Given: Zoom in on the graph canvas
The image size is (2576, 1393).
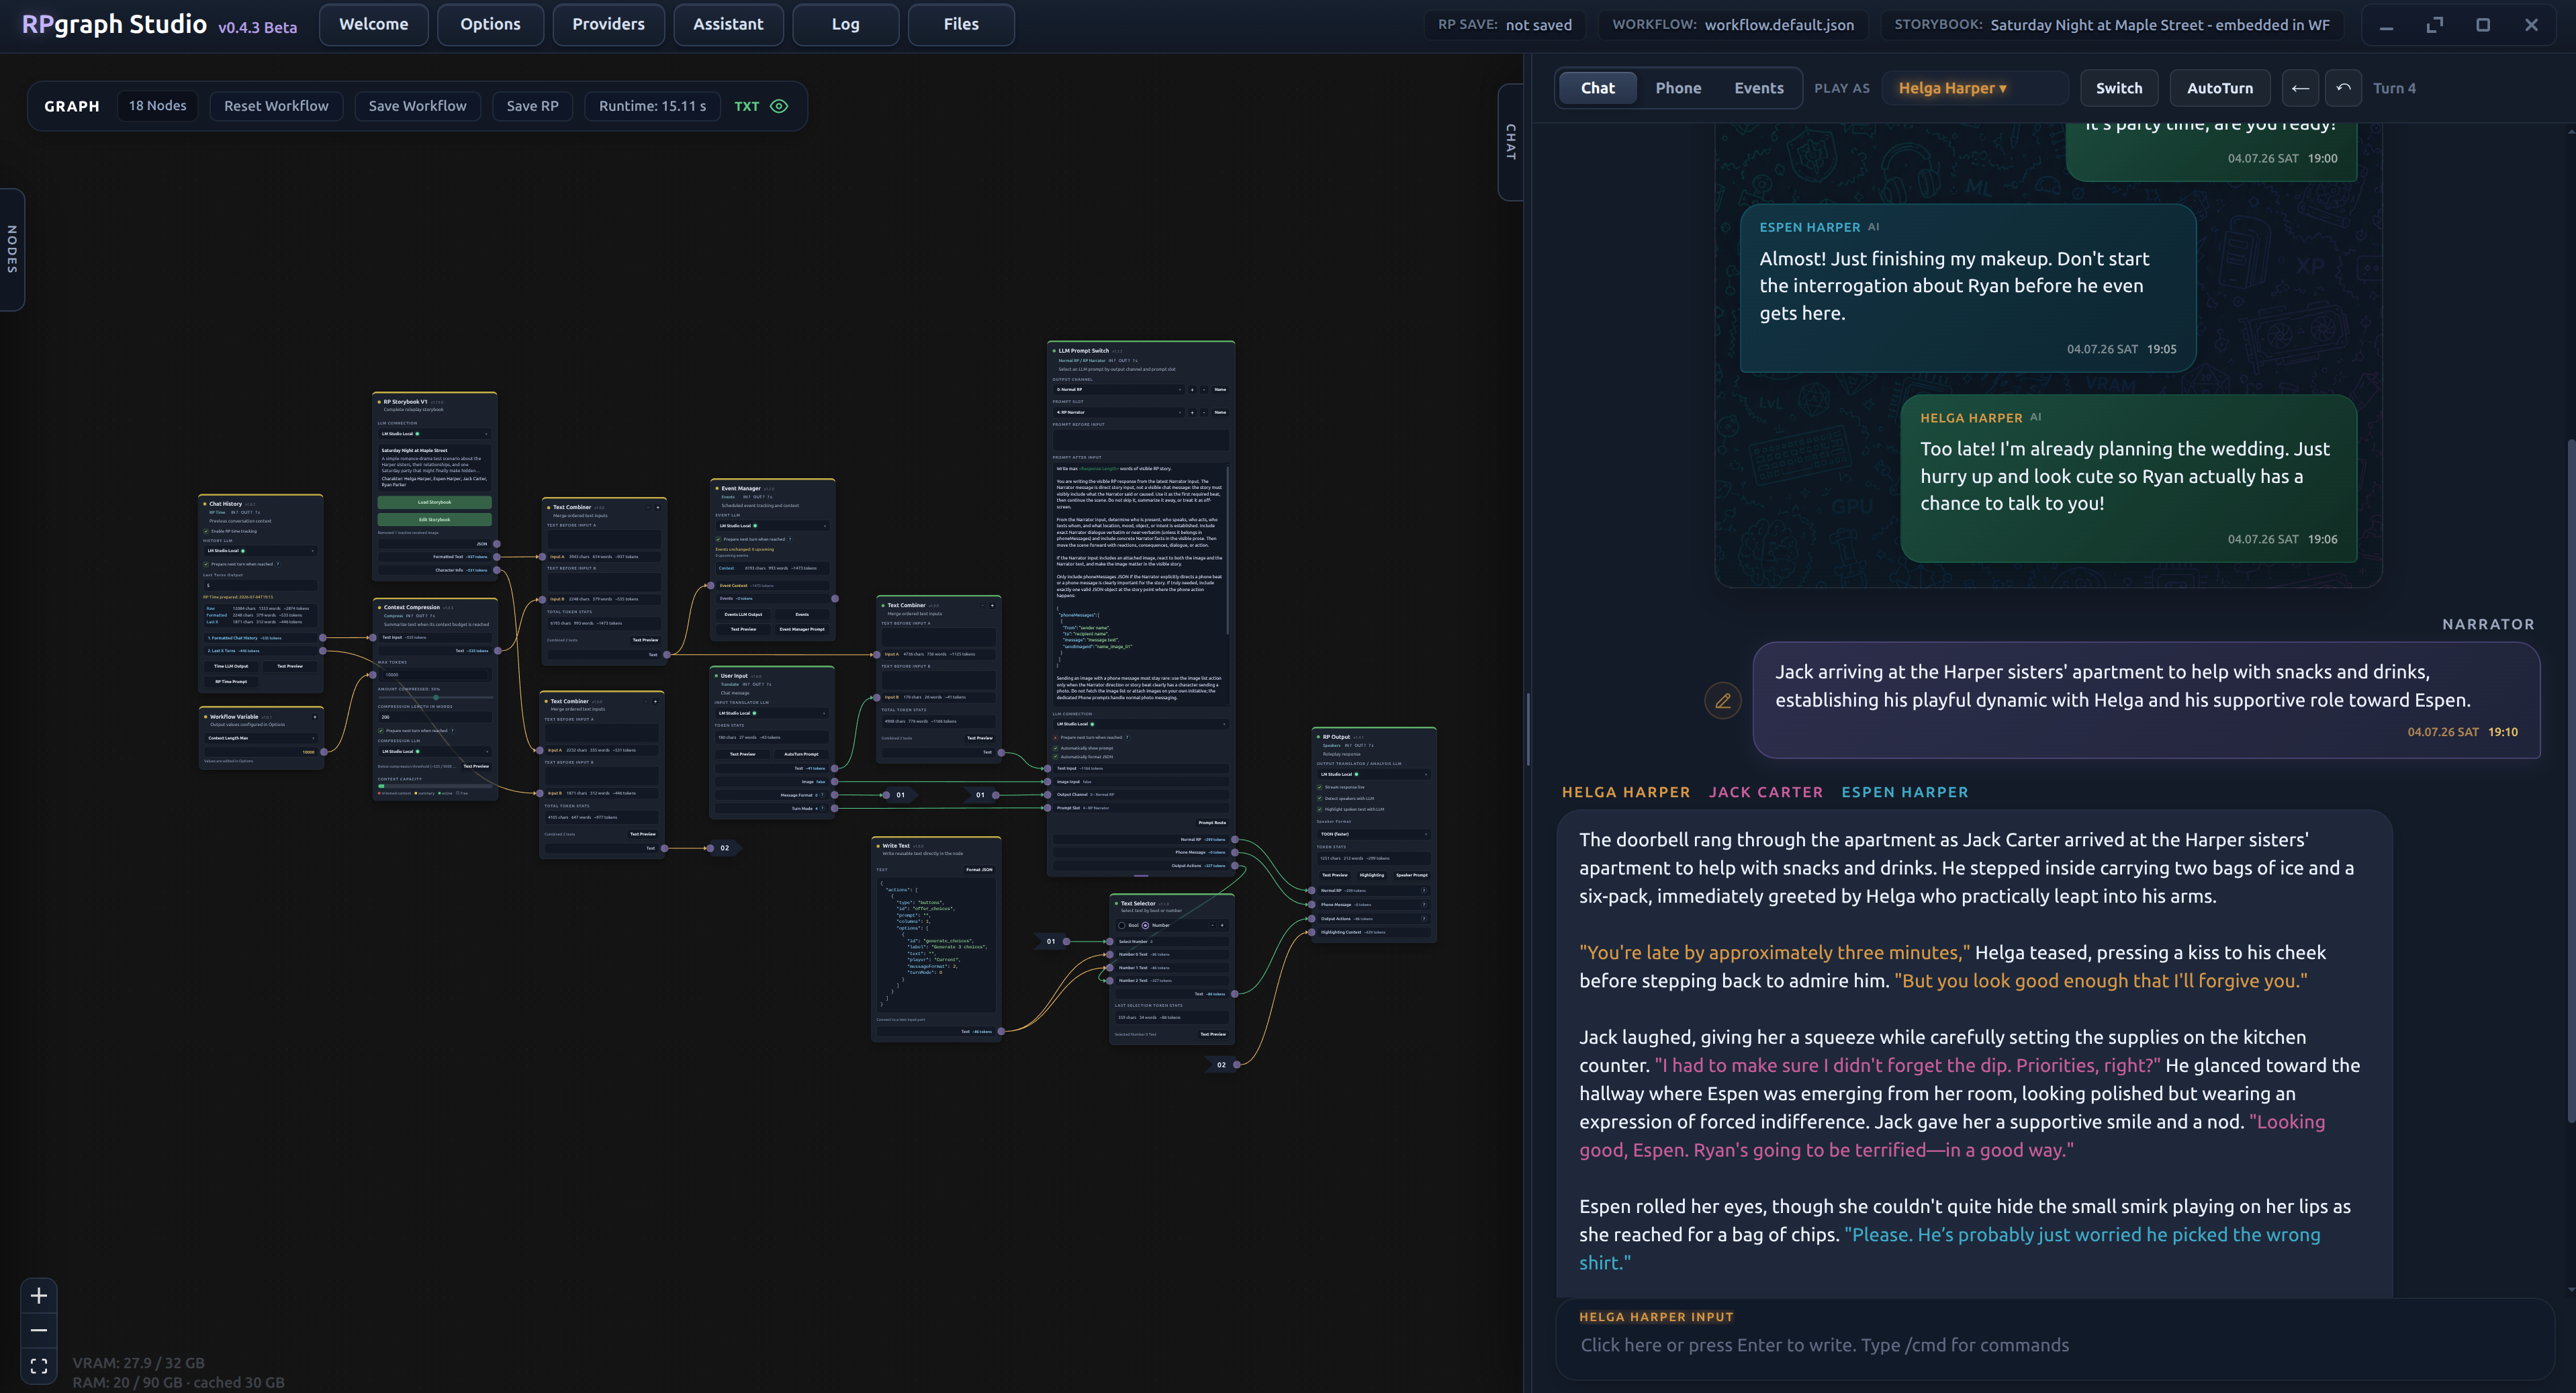Looking at the screenshot, I should click(39, 1296).
